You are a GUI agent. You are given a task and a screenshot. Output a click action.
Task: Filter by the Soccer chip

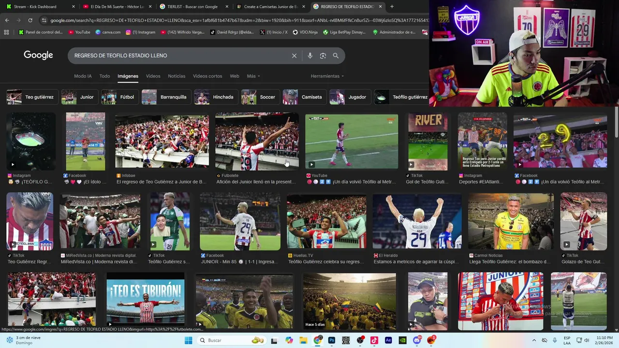point(261,97)
